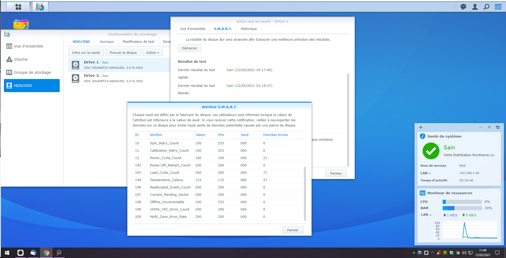This screenshot has width=506, height=258.
Task: Select the S.M.A.R.T. tab
Action: [223, 29]
